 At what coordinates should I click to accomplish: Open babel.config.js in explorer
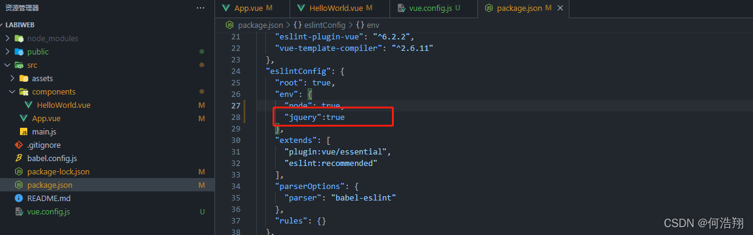52,158
